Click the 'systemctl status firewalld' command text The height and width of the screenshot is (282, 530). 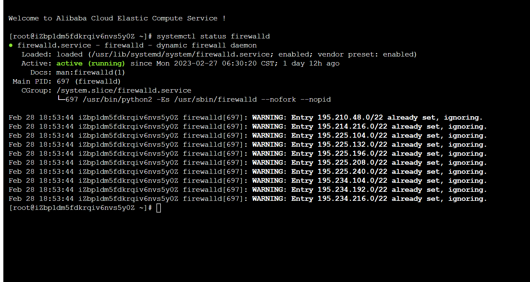[x=213, y=36]
